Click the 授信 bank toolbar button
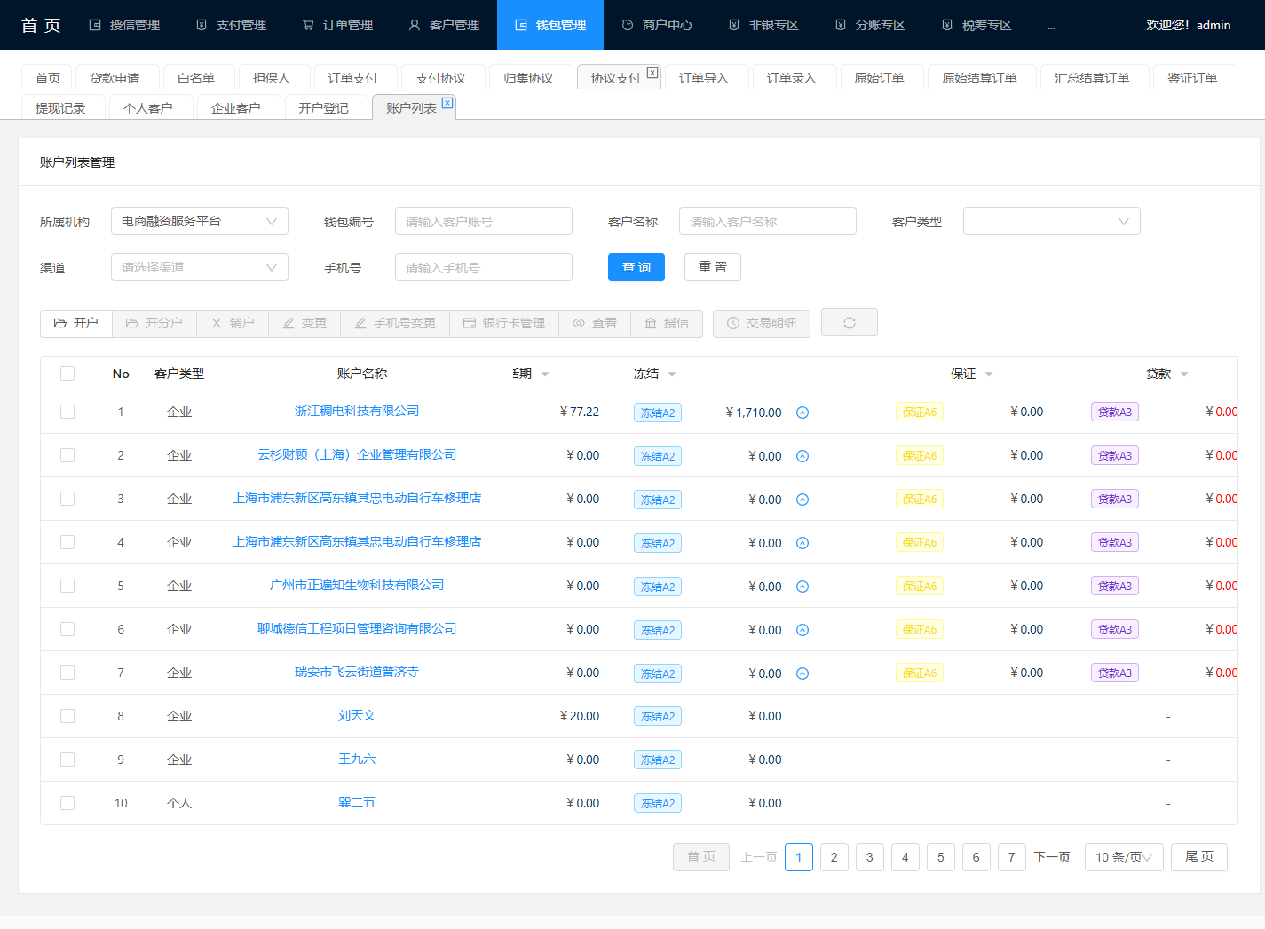Screen dimensions: 1265x929 667,323
